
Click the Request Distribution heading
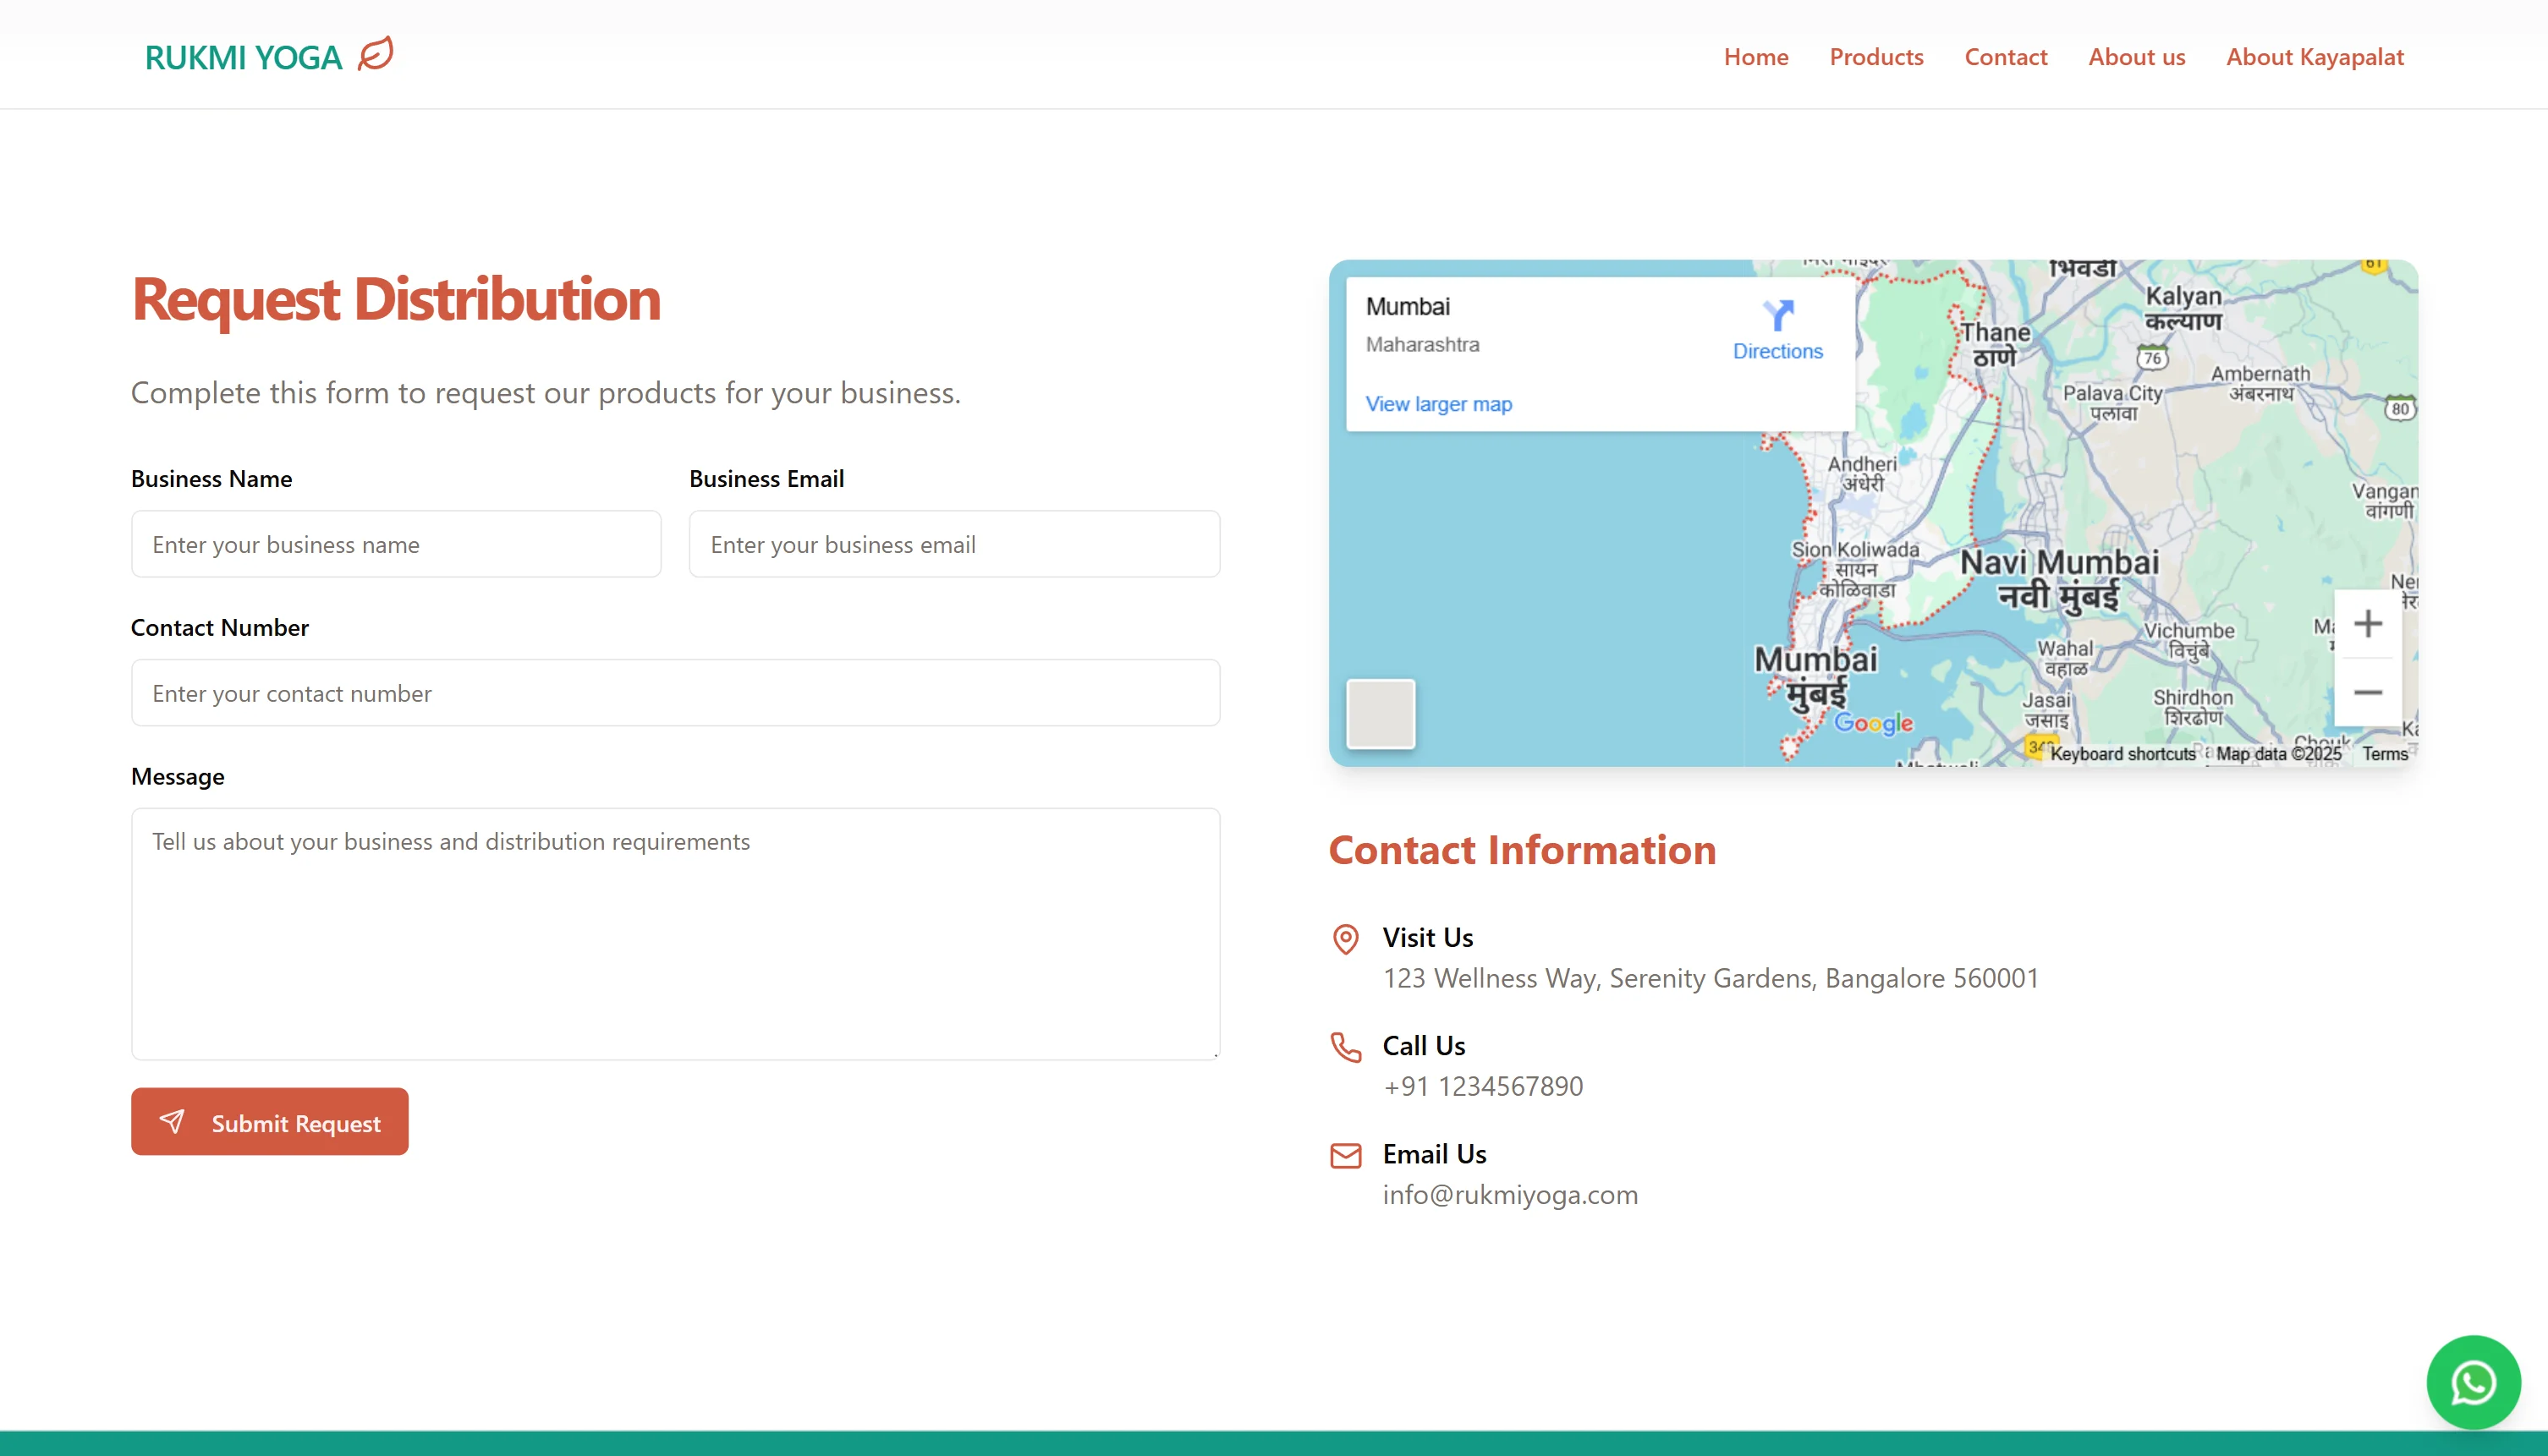396,299
